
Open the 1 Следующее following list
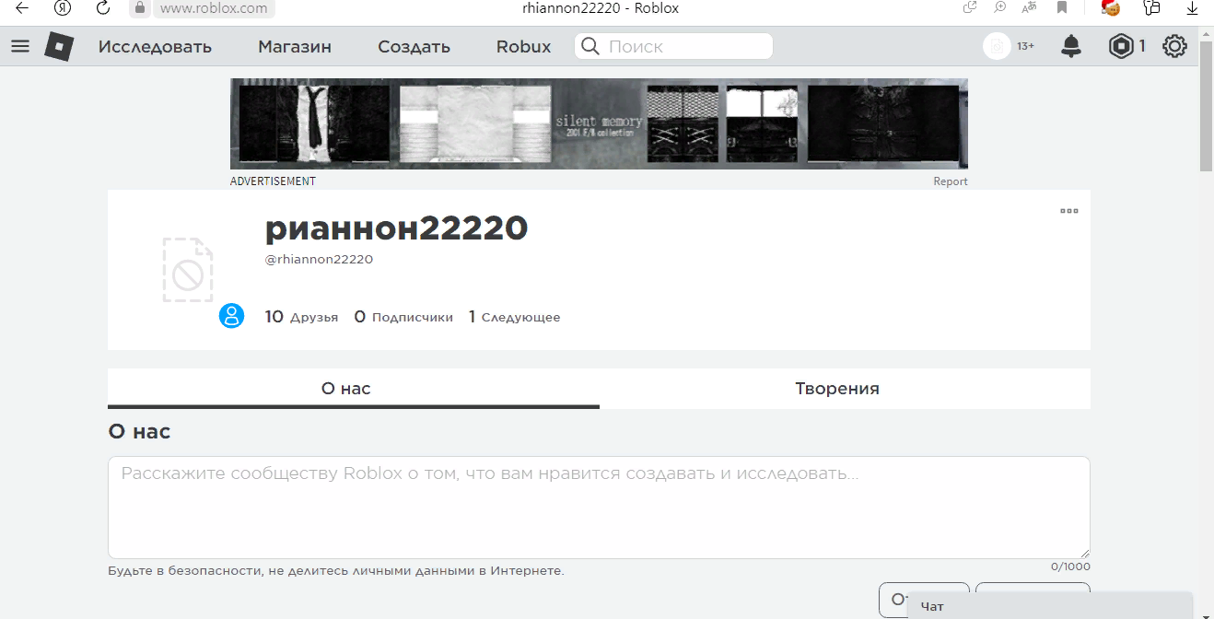[514, 317]
